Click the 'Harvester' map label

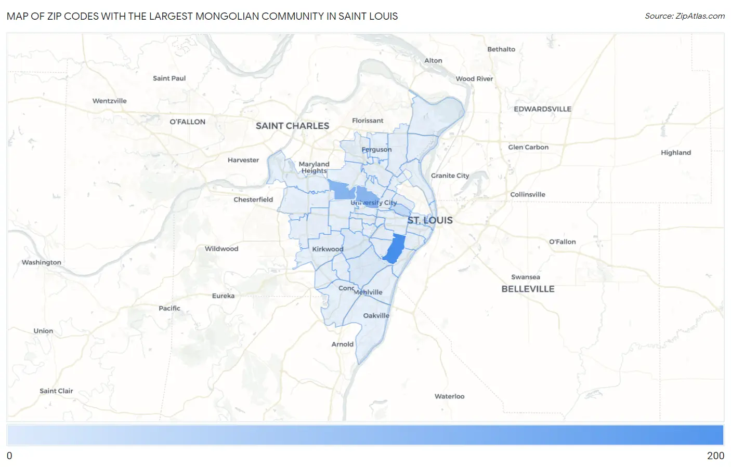[x=243, y=160]
